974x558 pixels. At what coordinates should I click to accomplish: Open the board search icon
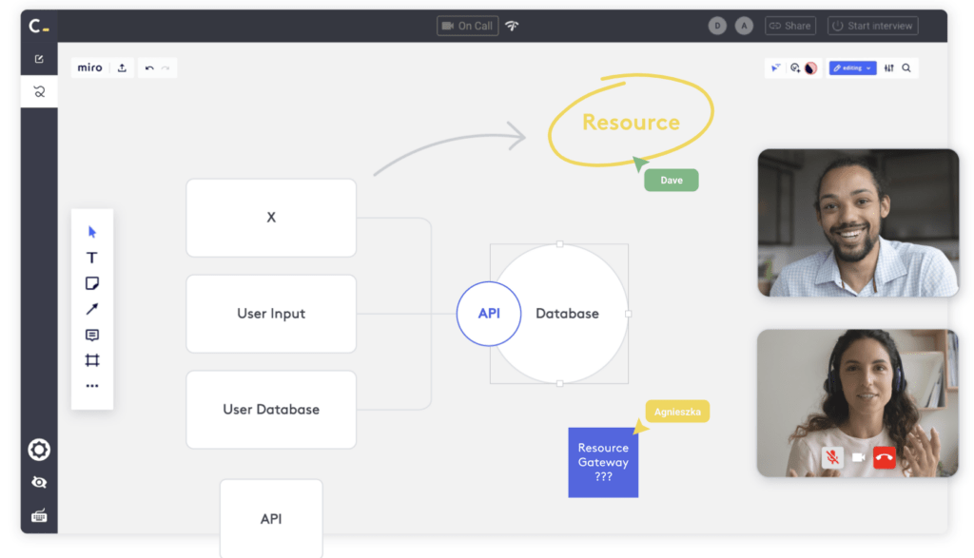[x=906, y=67]
